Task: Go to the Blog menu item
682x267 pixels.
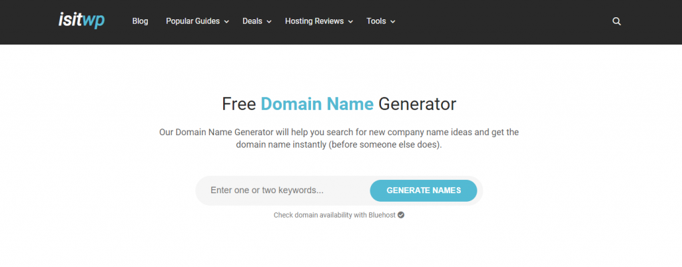Action: [x=140, y=21]
